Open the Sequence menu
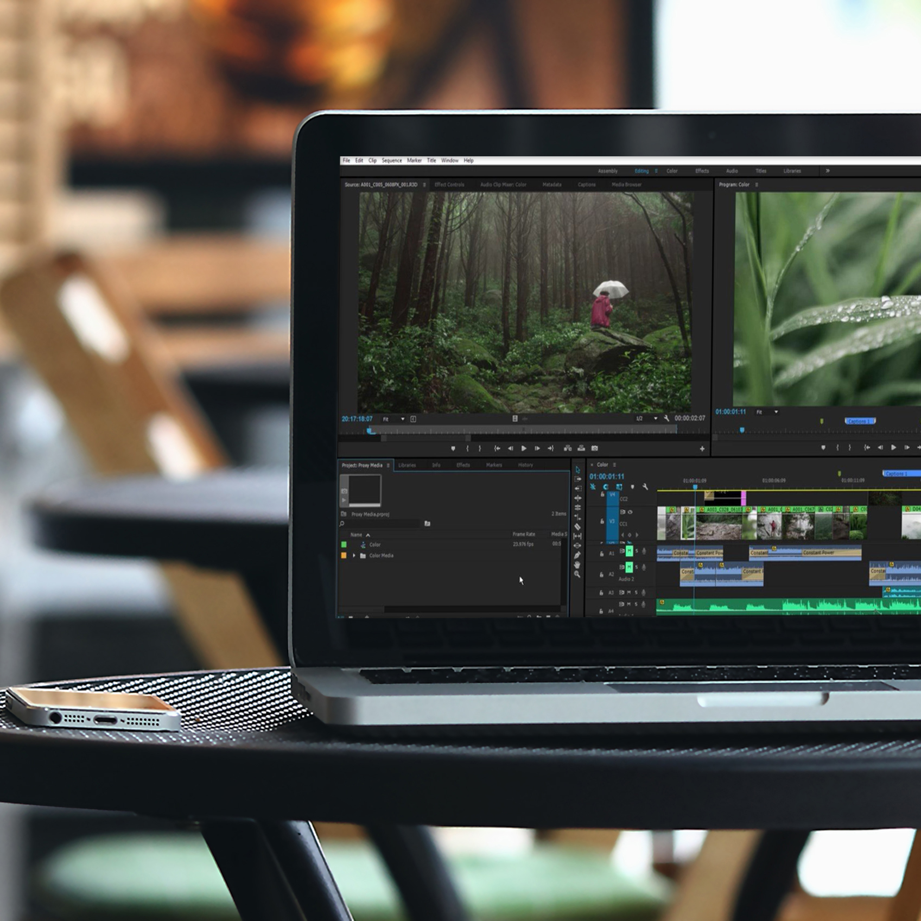 392,161
